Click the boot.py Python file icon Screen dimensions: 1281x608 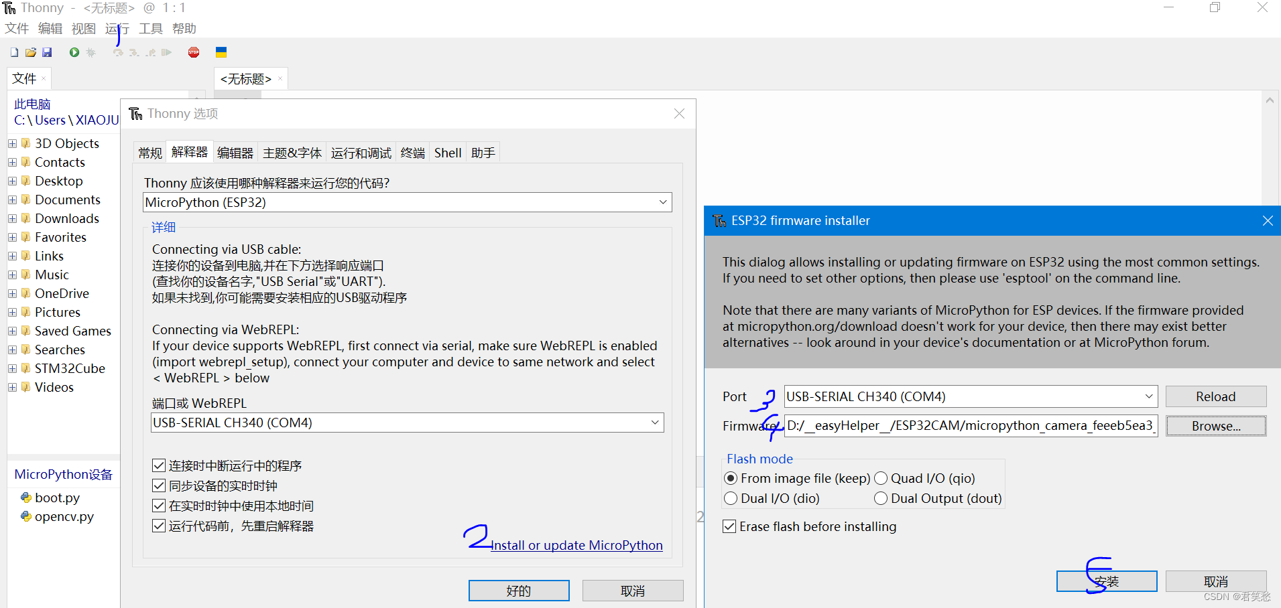pyautogui.click(x=26, y=498)
